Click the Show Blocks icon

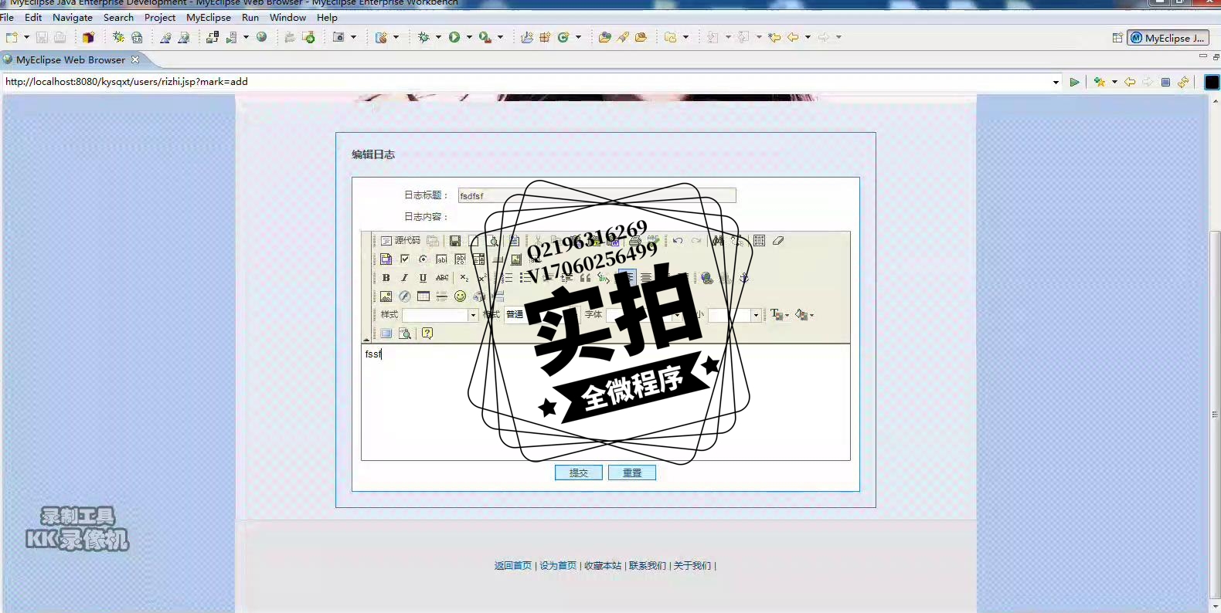404,334
